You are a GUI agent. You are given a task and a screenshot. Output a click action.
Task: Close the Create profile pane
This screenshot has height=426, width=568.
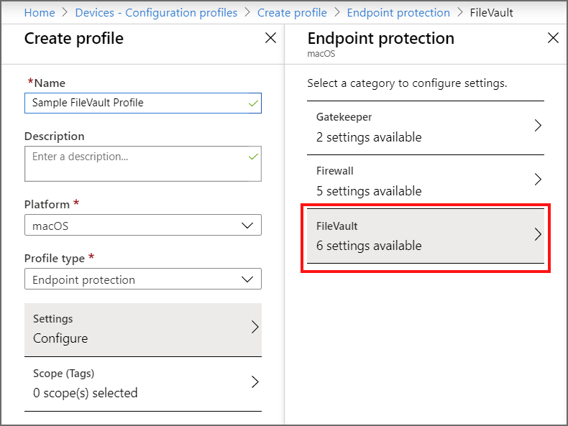(270, 39)
